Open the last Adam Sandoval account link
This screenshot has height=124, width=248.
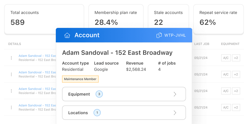coord(37,105)
